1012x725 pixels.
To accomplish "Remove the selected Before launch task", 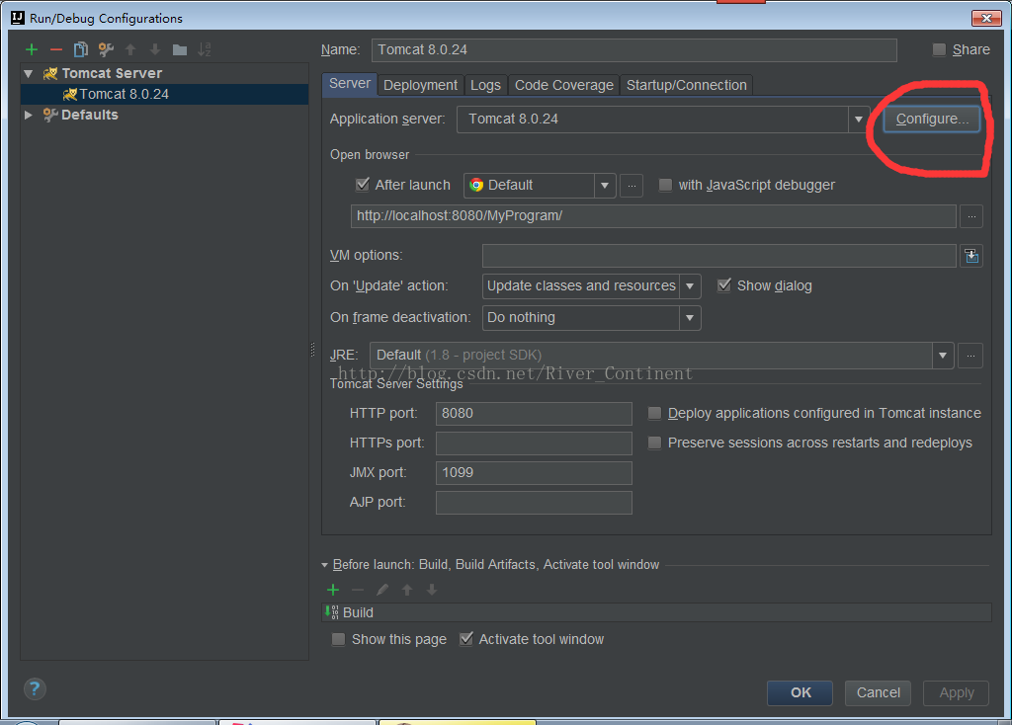I will (x=358, y=590).
